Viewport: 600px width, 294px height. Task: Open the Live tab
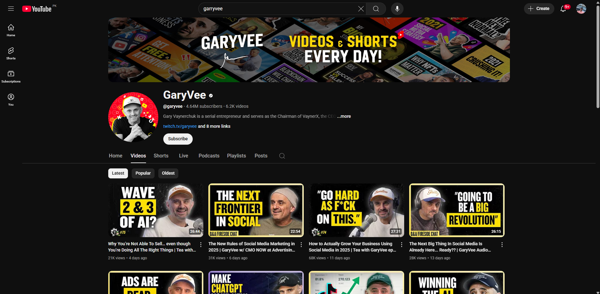pyautogui.click(x=184, y=156)
